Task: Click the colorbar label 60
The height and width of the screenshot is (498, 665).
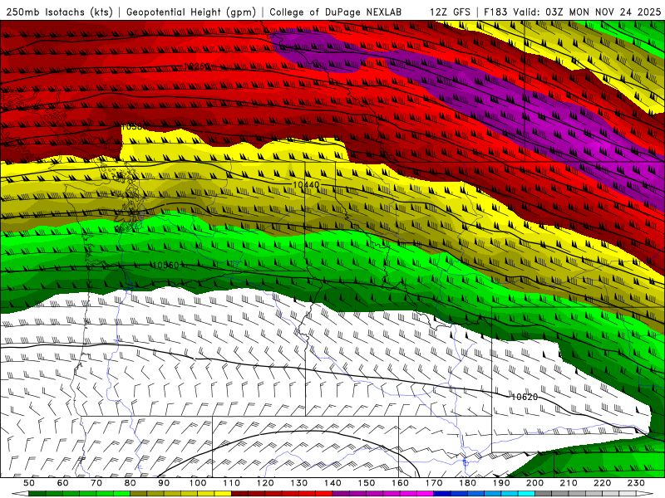Action: point(62,483)
